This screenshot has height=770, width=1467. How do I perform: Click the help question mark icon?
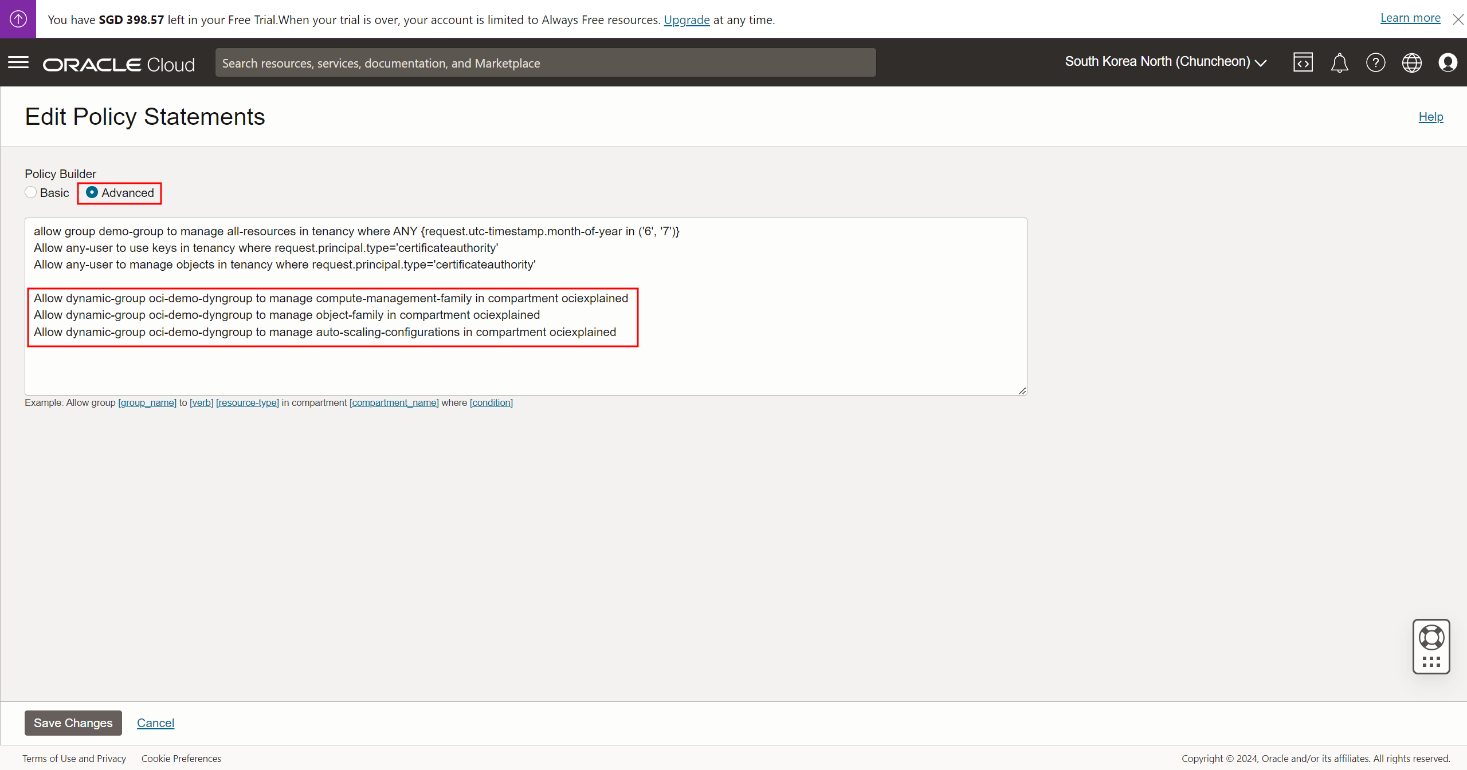pyautogui.click(x=1375, y=62)
